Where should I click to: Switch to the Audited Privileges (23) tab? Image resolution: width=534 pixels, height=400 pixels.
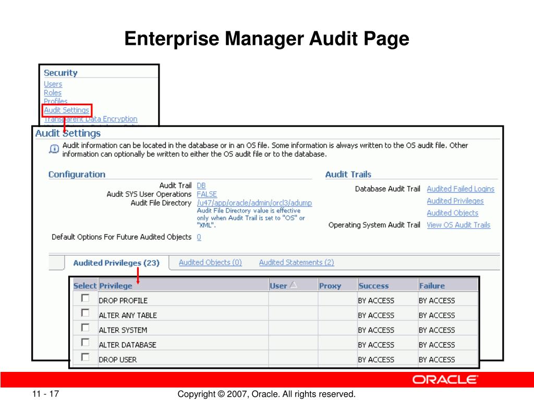coord(116,263)
